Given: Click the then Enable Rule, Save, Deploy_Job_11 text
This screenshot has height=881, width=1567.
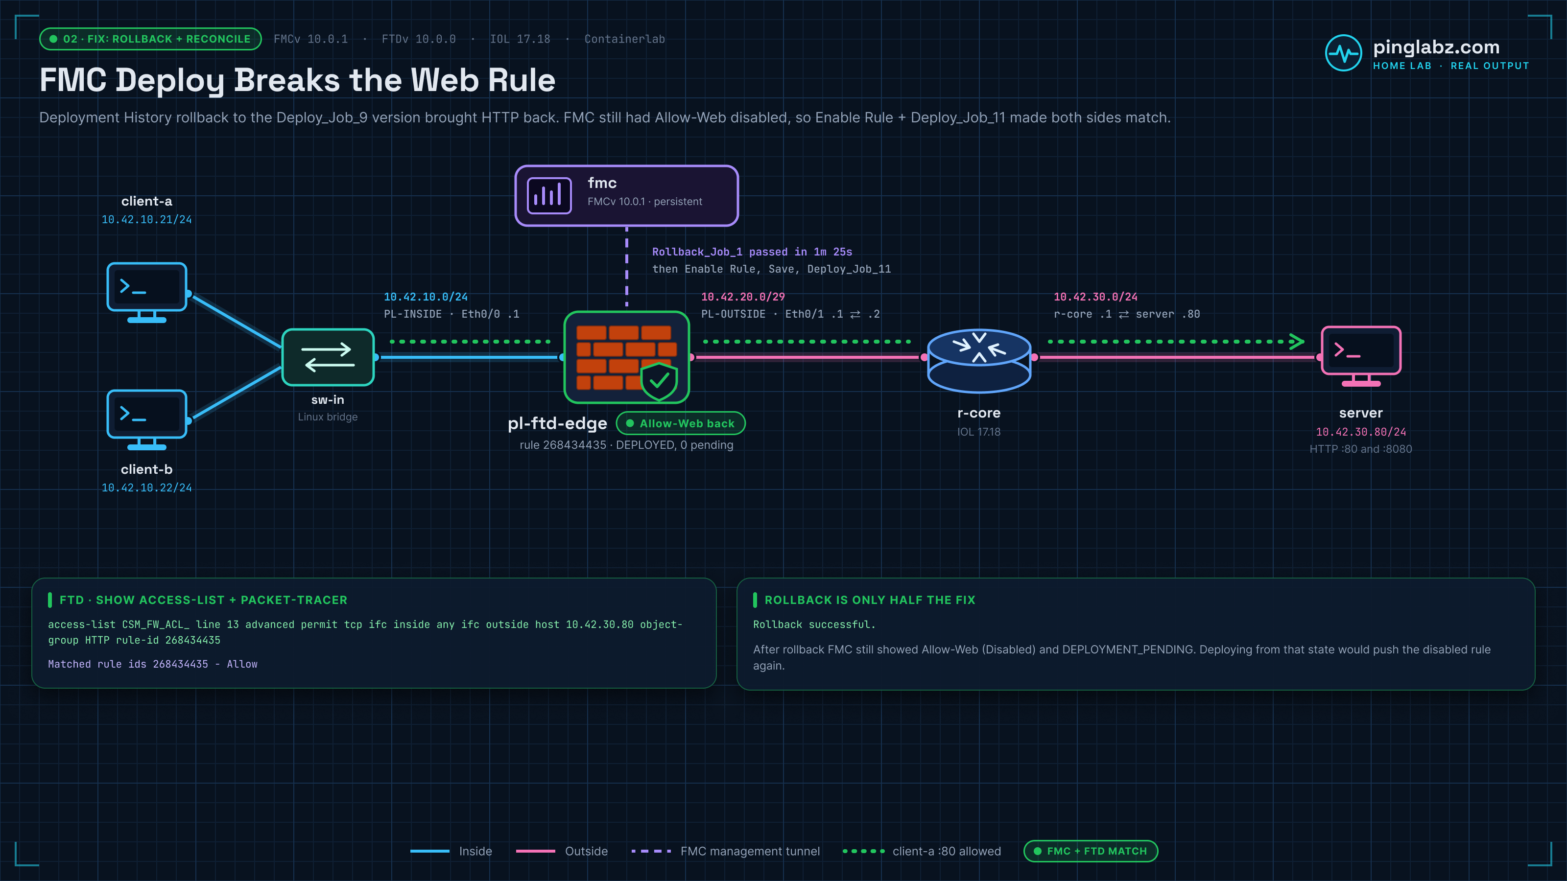Looking at the screenshot, I should 771,269.
